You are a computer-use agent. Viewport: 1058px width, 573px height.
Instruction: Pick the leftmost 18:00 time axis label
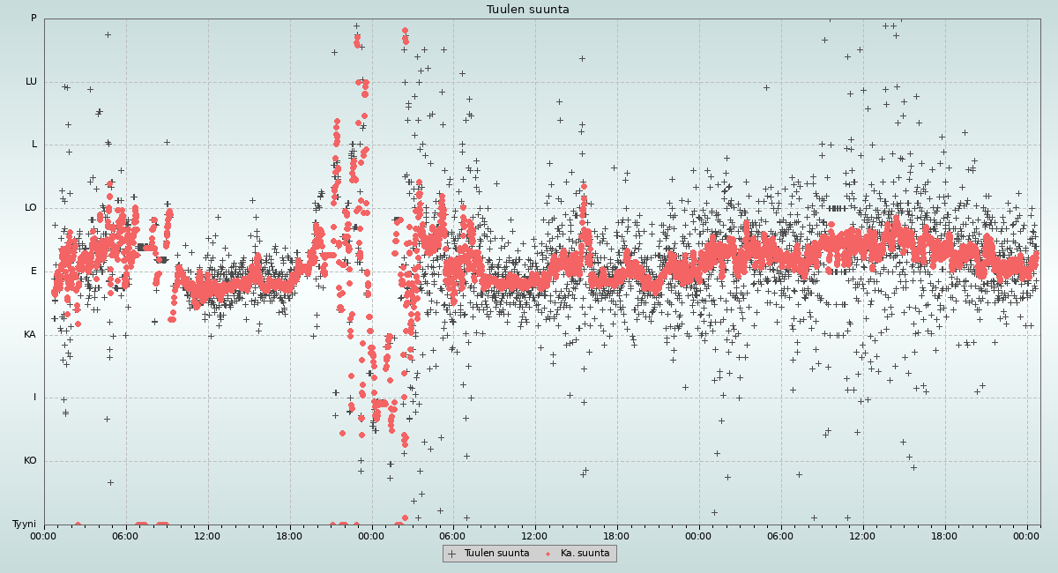289,535
